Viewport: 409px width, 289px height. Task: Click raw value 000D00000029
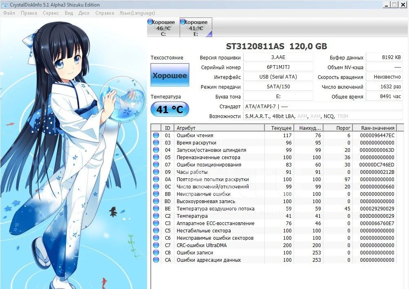tap(377, 216)
